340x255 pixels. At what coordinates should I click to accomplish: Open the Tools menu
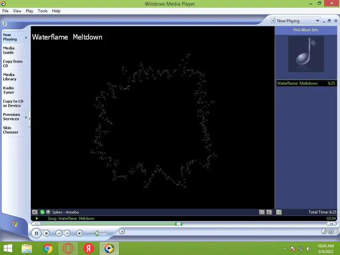point(43,11)
